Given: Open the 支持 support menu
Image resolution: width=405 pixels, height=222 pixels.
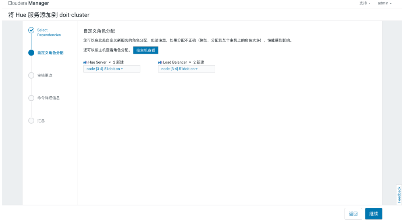Looking at the screenshot, I should click(x=365, y=3).
